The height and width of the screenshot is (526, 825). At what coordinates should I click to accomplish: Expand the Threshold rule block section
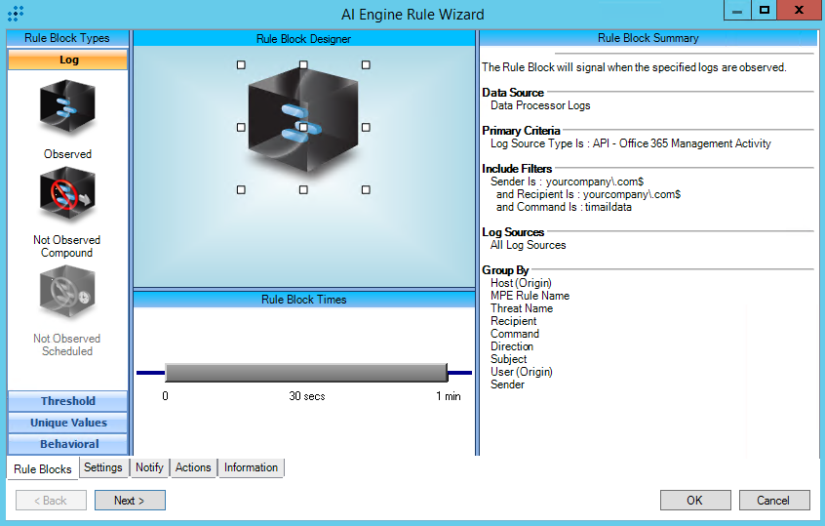68,401
